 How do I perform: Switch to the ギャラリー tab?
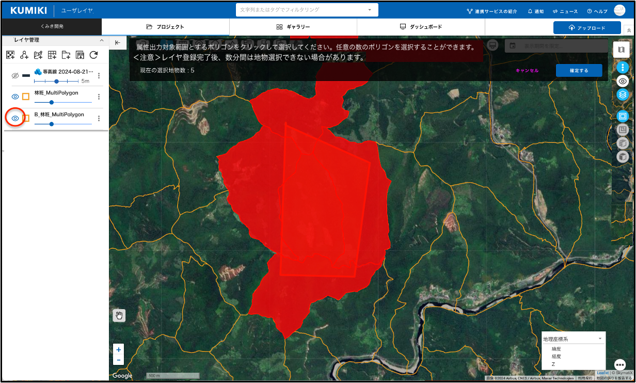coord(293,27)
